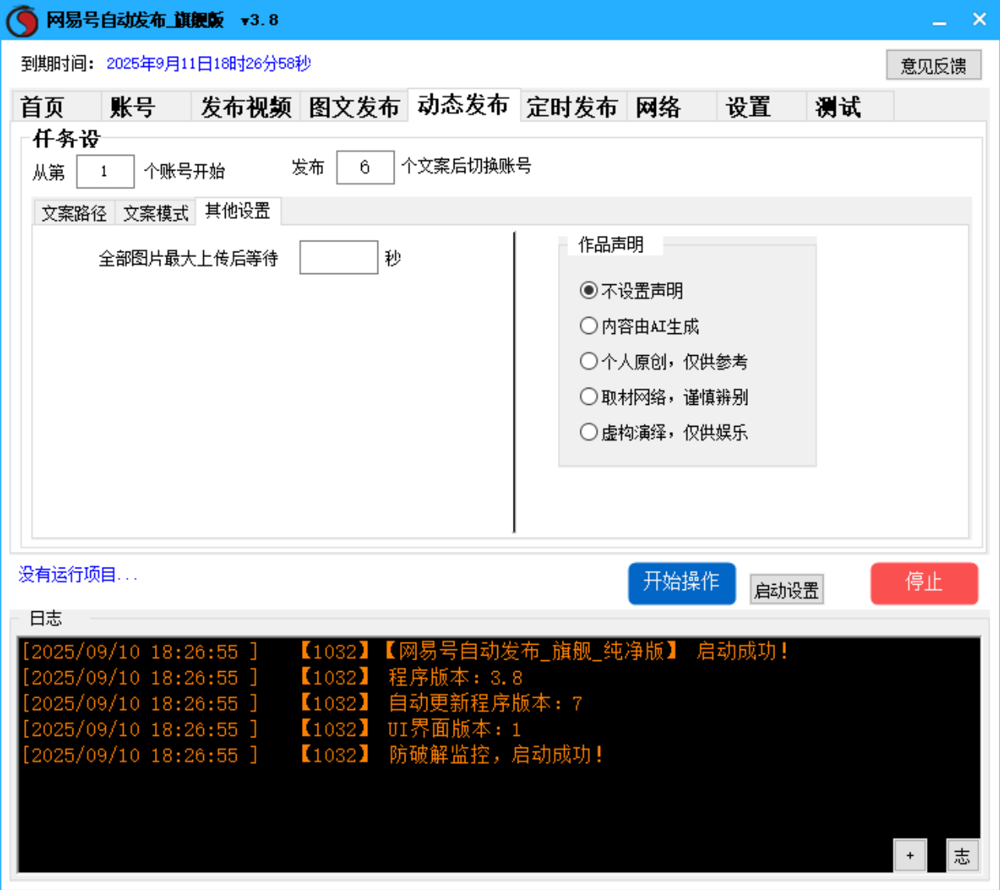Open the 发布视频 tab

point(245,106)
